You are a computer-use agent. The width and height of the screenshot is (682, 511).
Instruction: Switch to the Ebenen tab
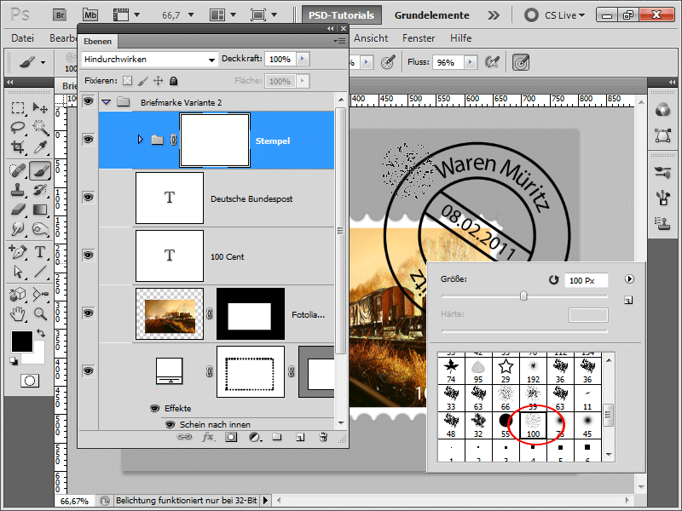click(x=98, y=41)
